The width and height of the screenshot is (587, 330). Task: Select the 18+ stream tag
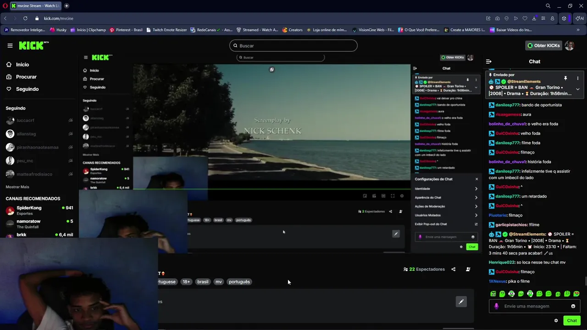coord(186,282)
